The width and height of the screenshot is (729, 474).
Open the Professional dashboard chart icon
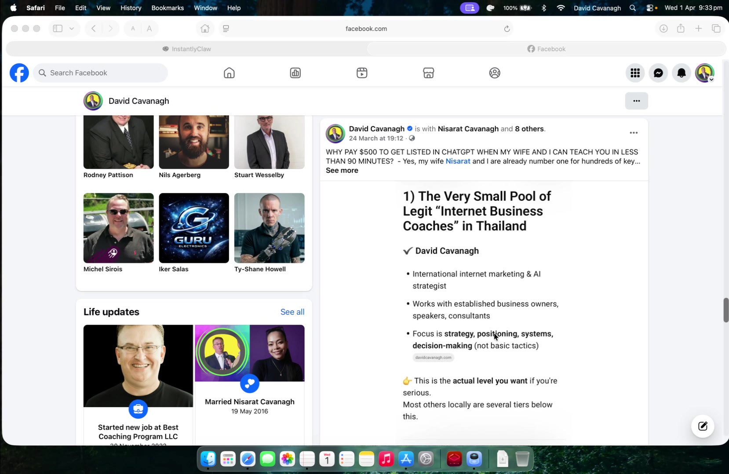click(295, 73)
